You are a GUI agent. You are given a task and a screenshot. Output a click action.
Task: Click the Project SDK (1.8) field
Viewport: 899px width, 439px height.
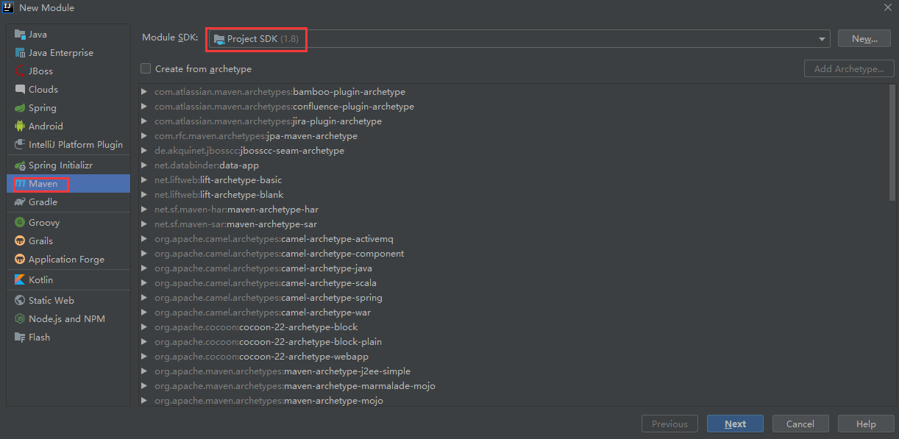point(519,39)
